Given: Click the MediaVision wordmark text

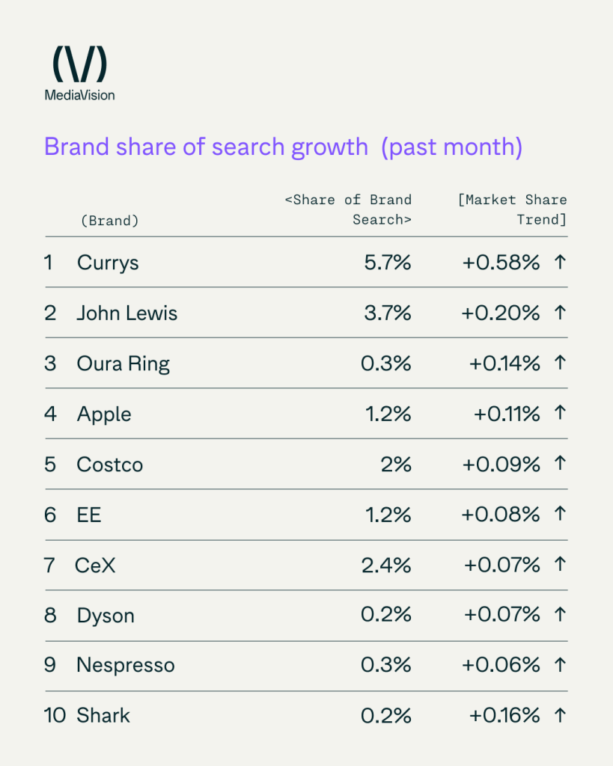Looking at the screenshot, I should pyautogui.click(x=79, y=95).
